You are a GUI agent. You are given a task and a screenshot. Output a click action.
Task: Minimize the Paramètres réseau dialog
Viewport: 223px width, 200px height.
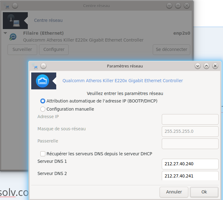pyautogui.click(x=197, y=66)
